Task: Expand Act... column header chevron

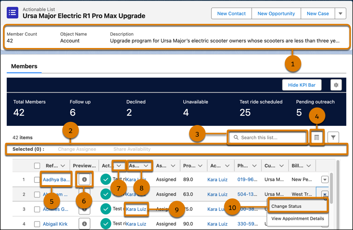Action: (x=119, y=166)
